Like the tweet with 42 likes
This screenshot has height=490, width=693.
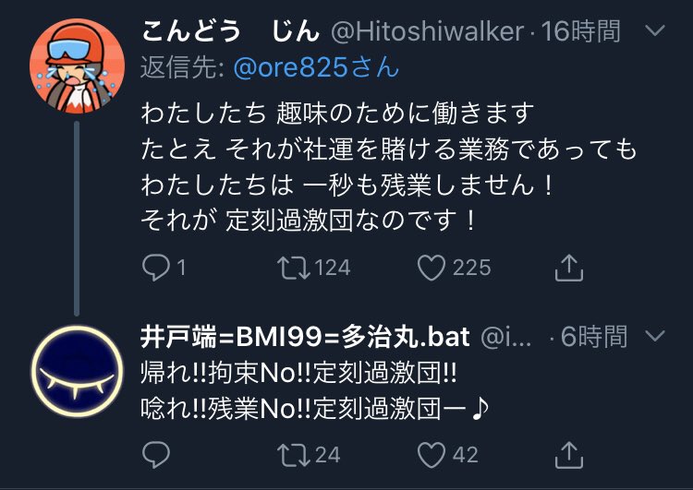pyautogui.click(x=432, y=455)
